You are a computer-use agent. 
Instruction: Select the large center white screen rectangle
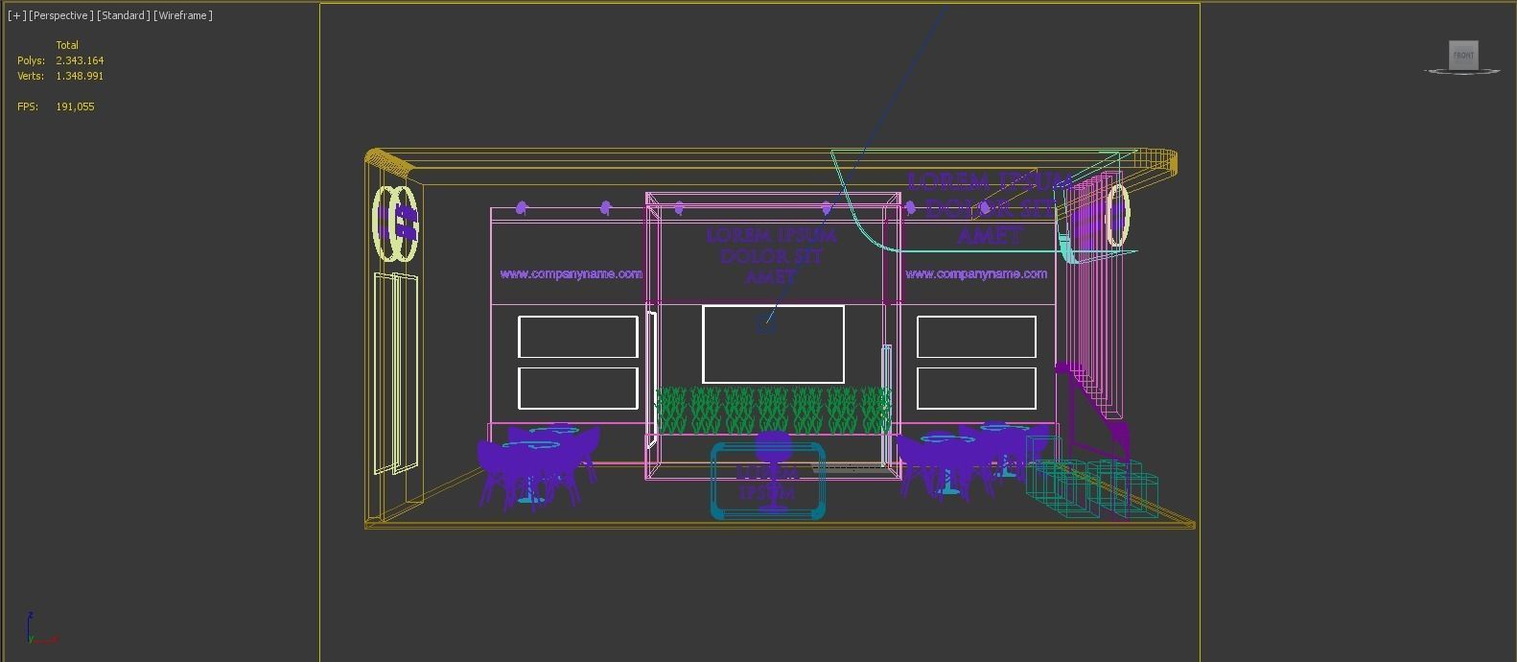point(773,344)
